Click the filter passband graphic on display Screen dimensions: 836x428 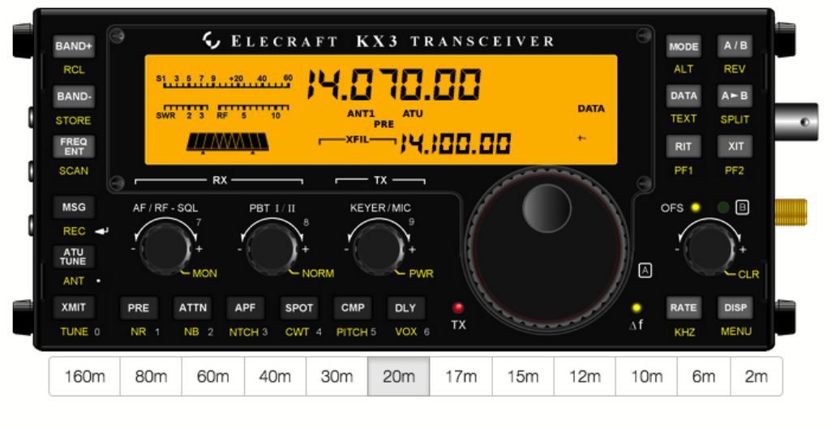pos(228,143)
